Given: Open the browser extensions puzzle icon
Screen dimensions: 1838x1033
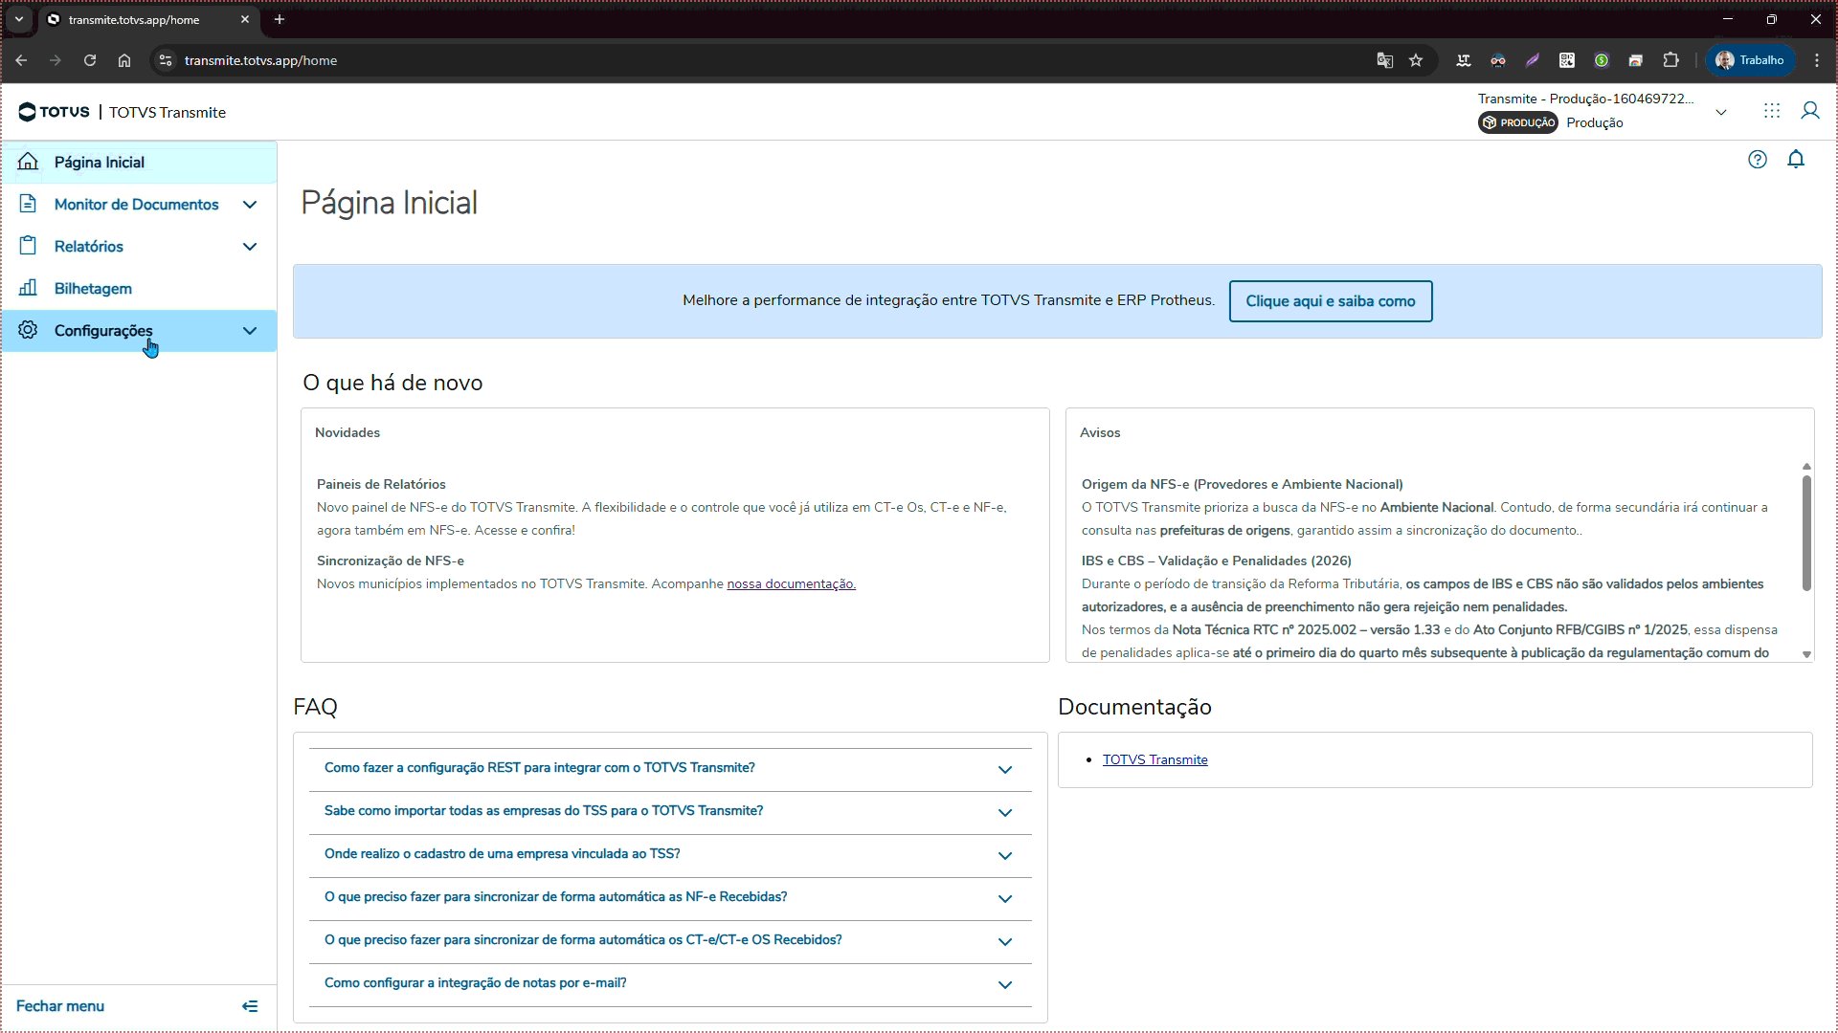Looking at the screenshot, I should (1670, 60).
